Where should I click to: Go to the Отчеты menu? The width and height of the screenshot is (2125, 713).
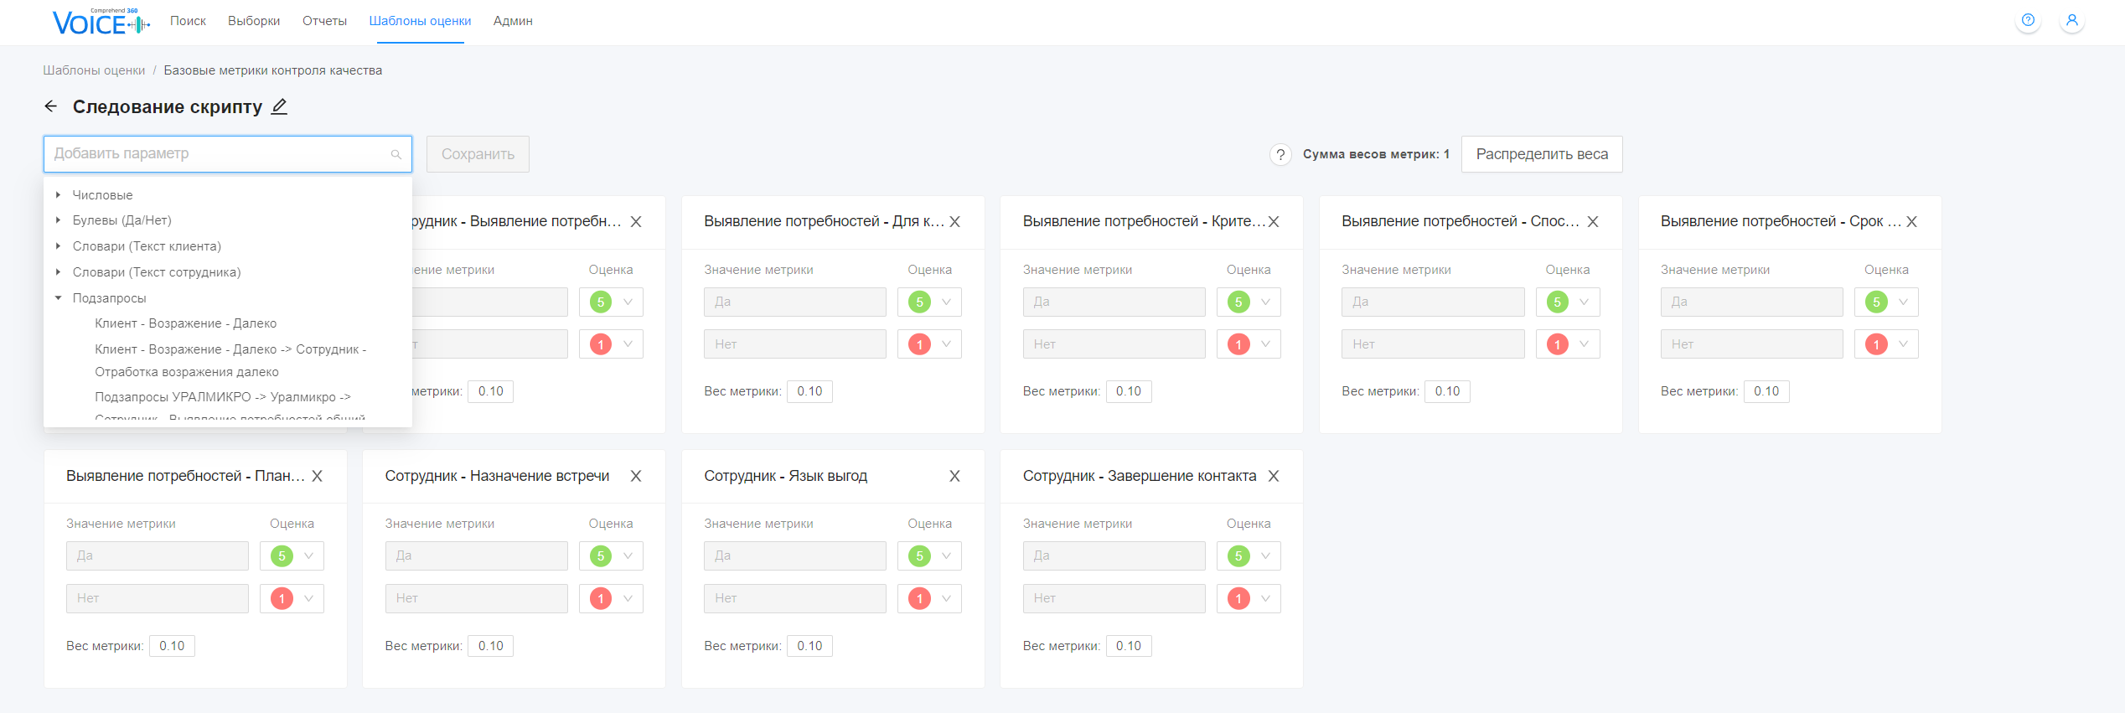click(x=324, y=21)
